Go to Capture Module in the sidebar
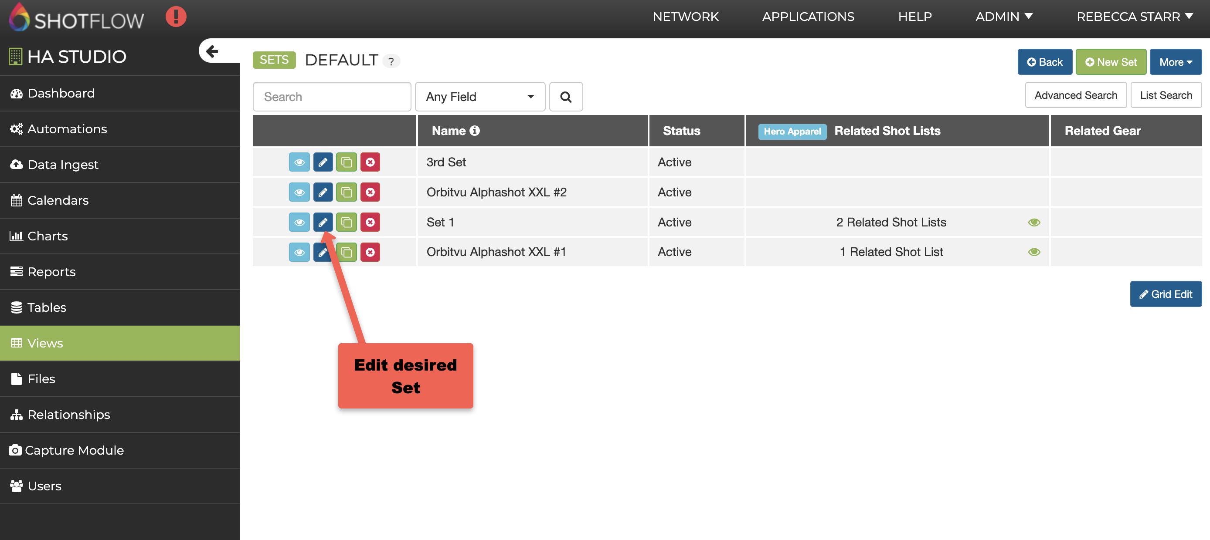The image size is (1210, 540). click(x=74, y=450)
